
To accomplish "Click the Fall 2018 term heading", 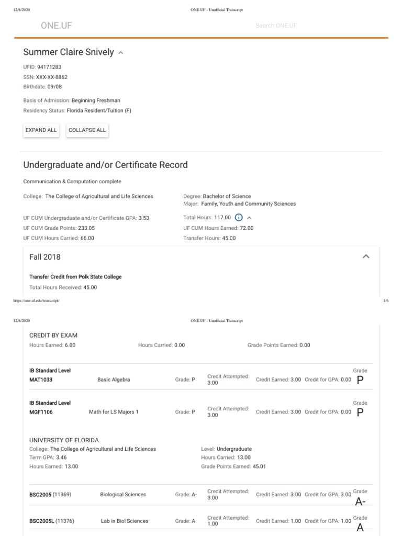I will click(45, 257).
